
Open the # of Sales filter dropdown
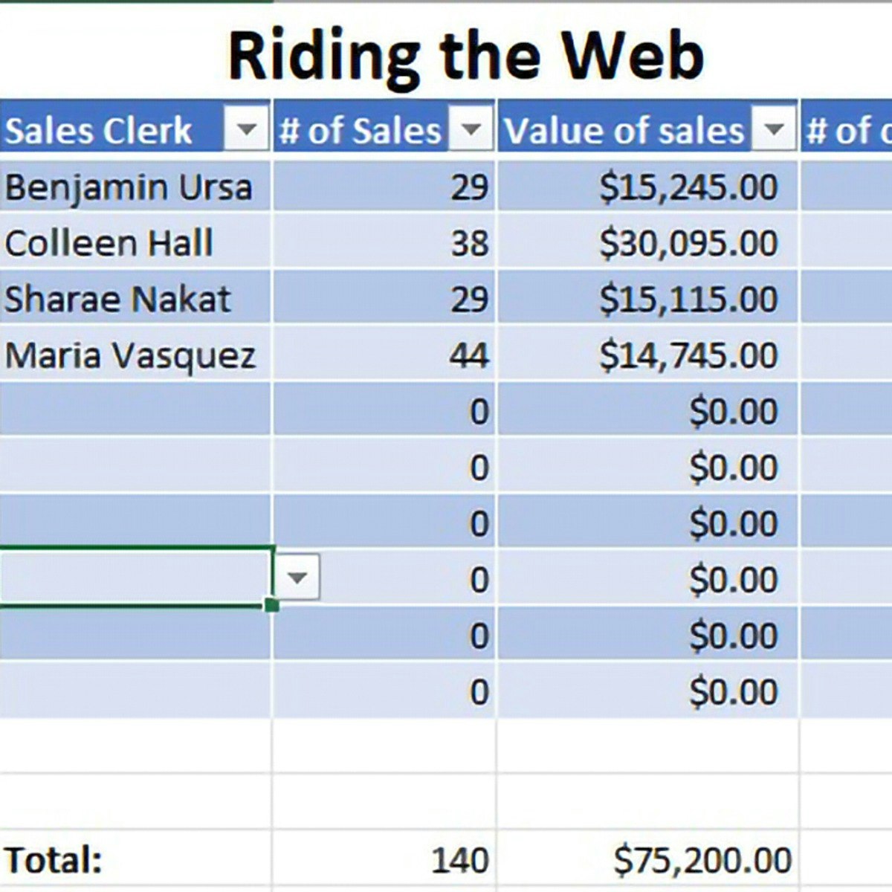(x=471, y=131)
